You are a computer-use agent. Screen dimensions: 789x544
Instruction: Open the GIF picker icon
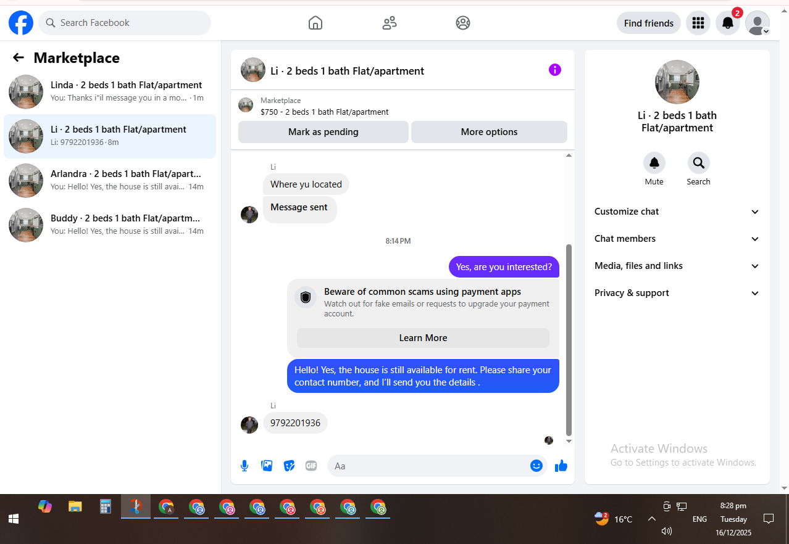[311, 466]
